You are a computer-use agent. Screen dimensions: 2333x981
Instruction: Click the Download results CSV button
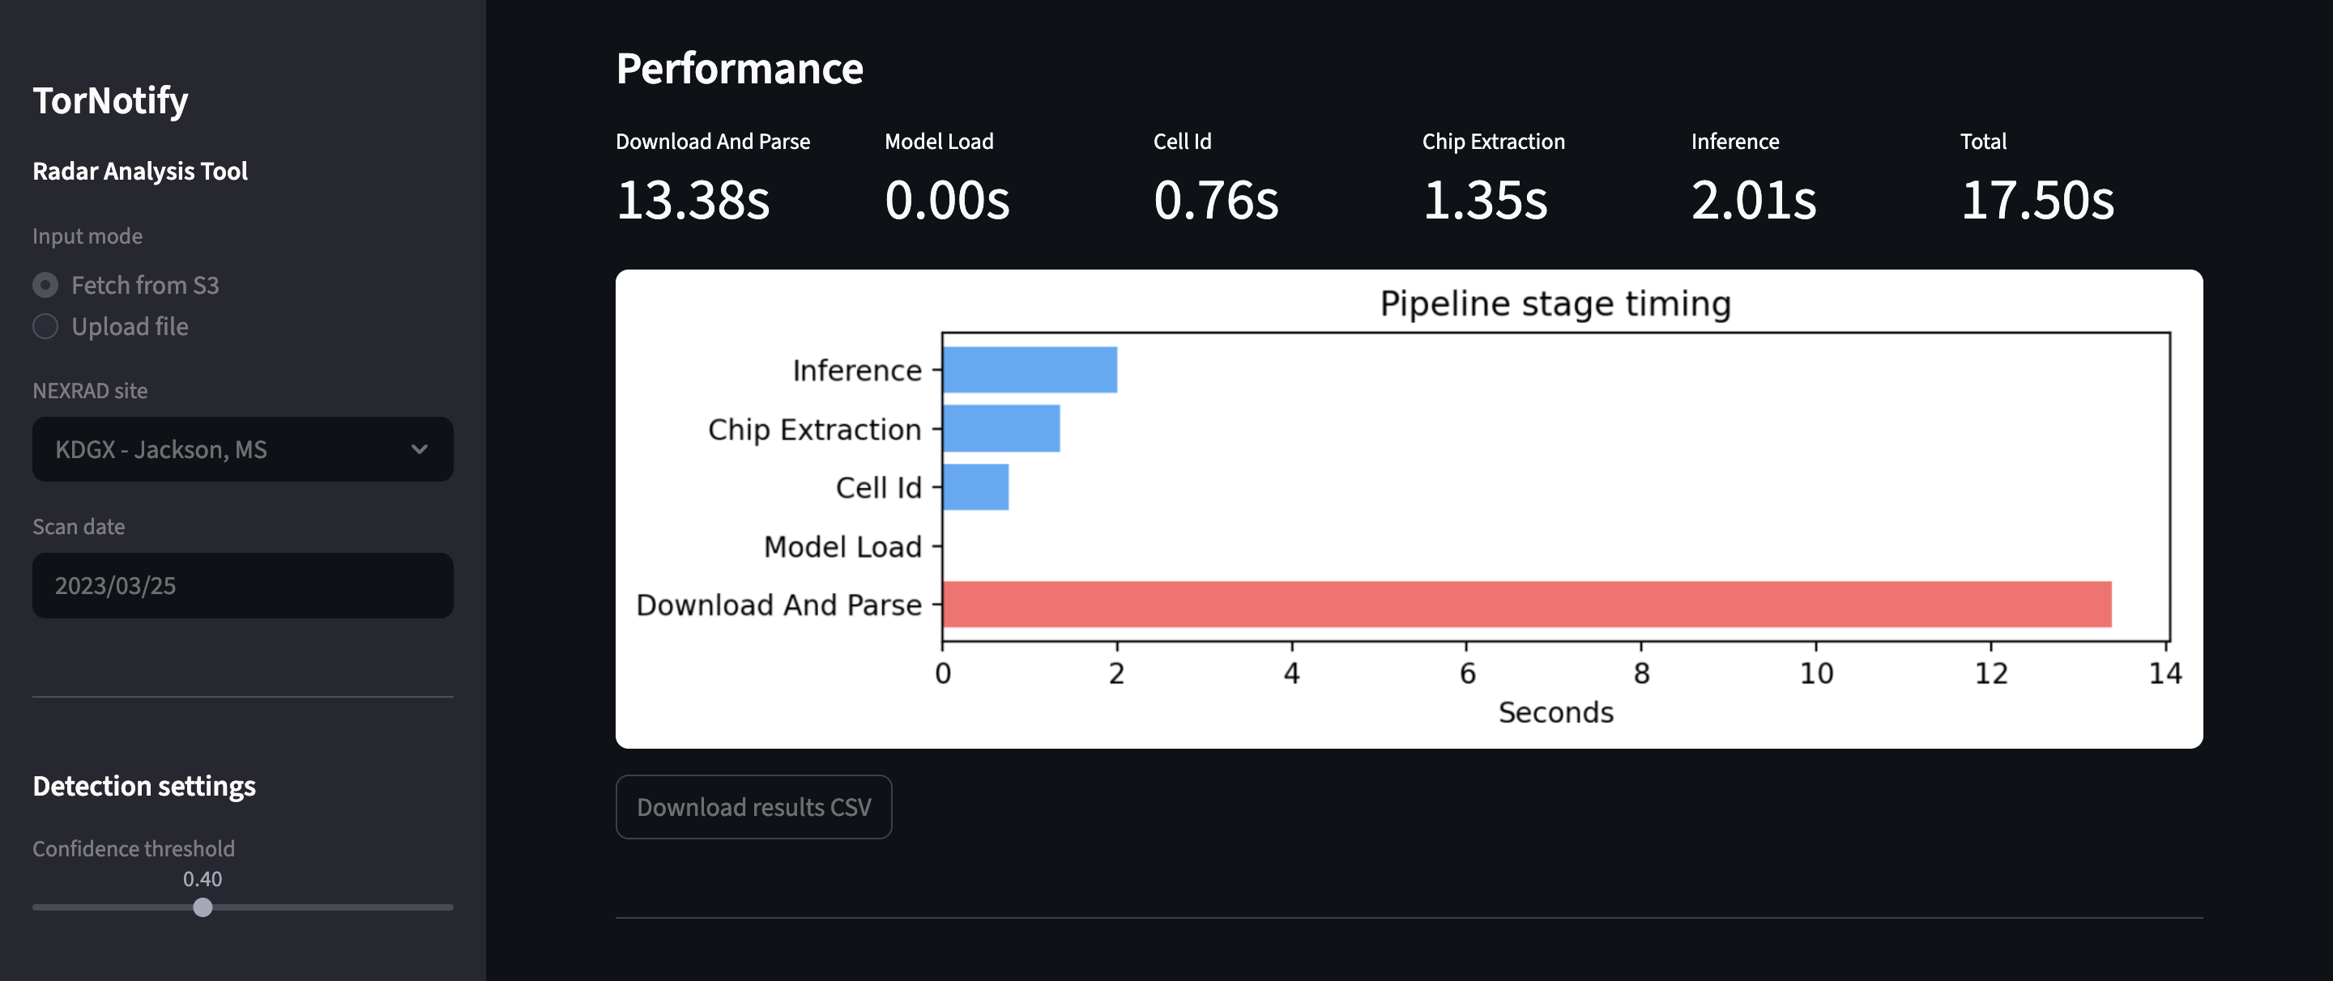[753, 806]
